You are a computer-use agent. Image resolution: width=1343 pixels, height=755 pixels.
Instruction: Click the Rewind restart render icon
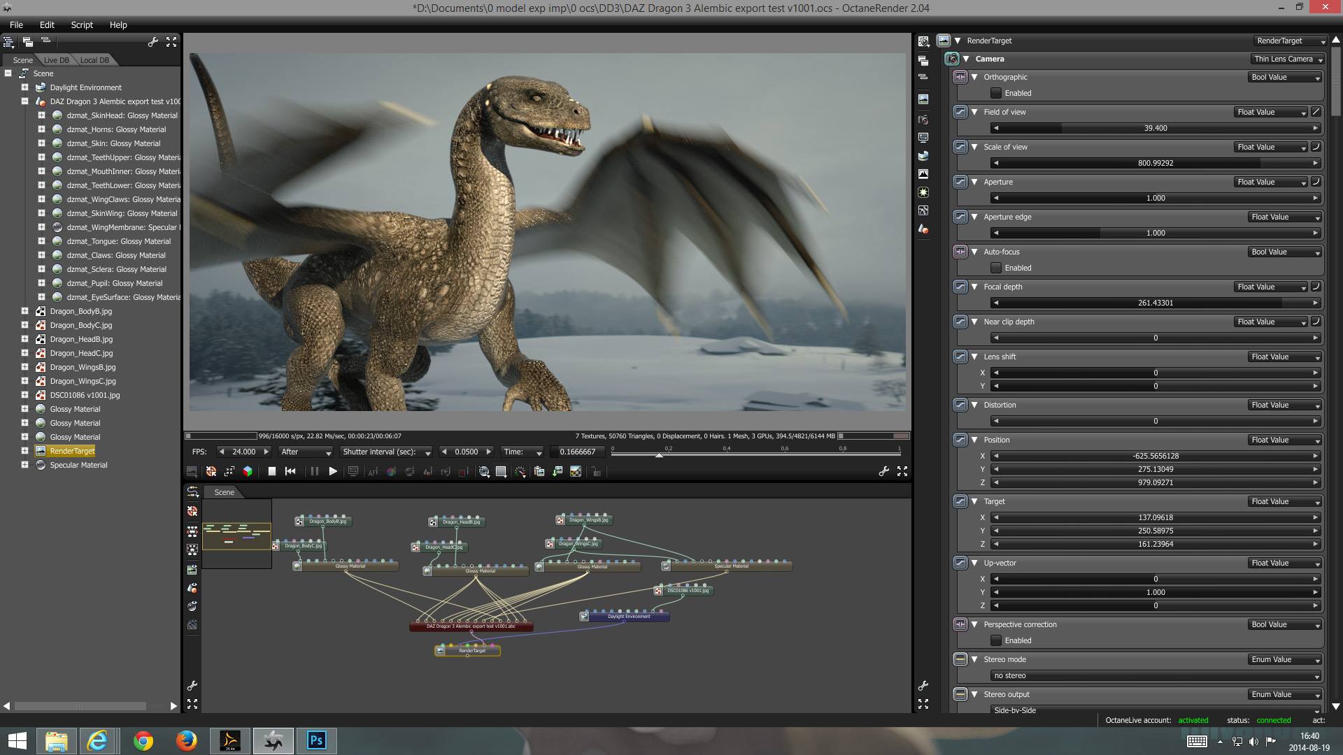(x=290, y=472)
